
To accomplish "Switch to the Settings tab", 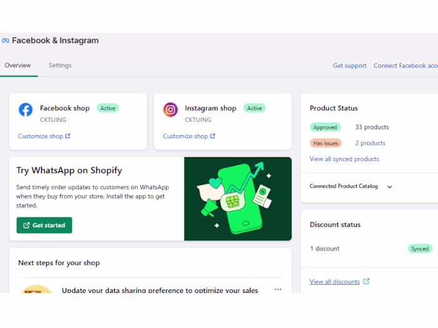I will point(60,65).
